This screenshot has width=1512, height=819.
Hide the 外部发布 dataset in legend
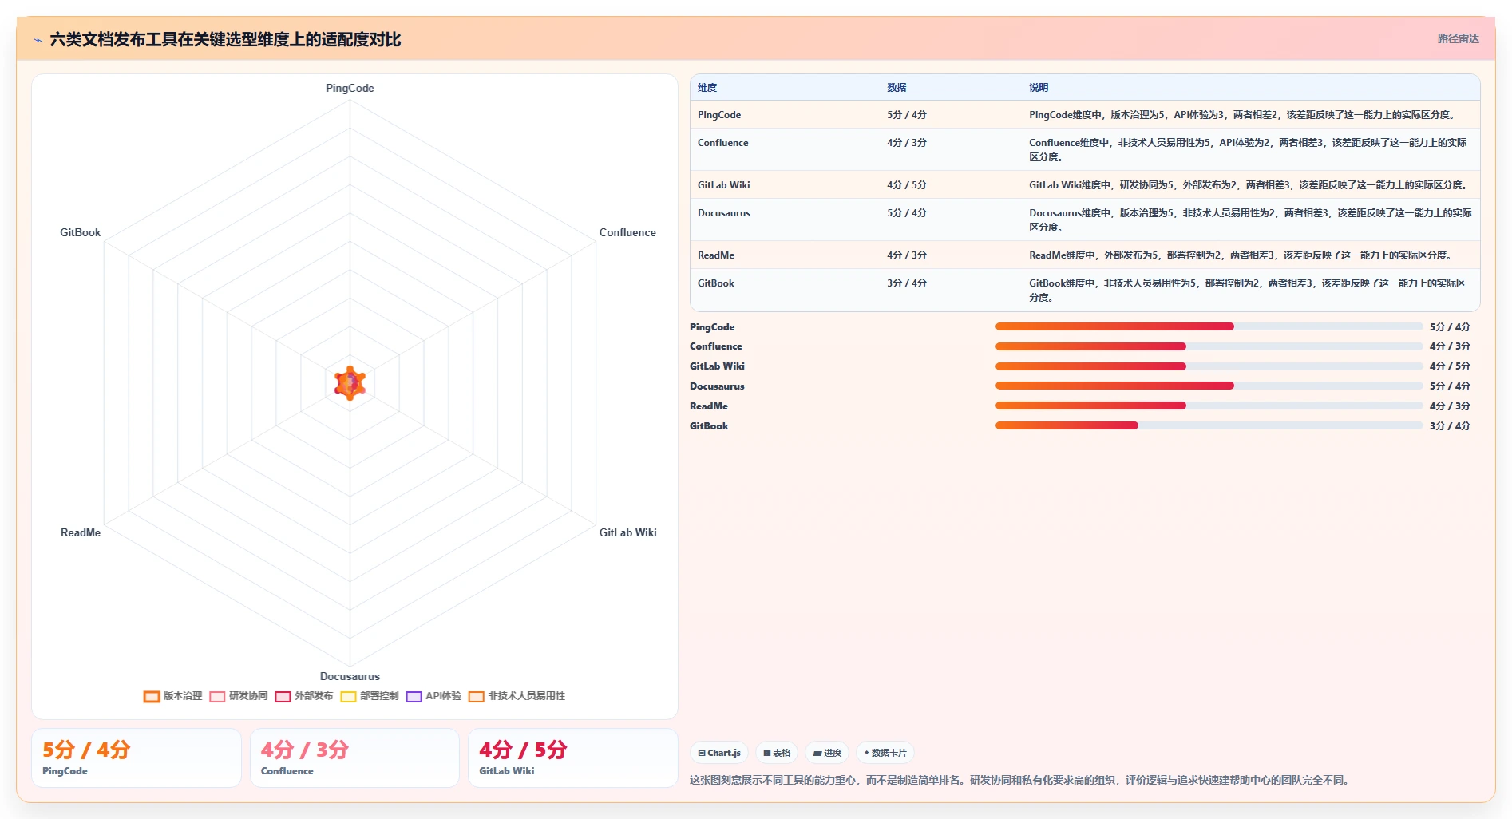tap(304, 696)
